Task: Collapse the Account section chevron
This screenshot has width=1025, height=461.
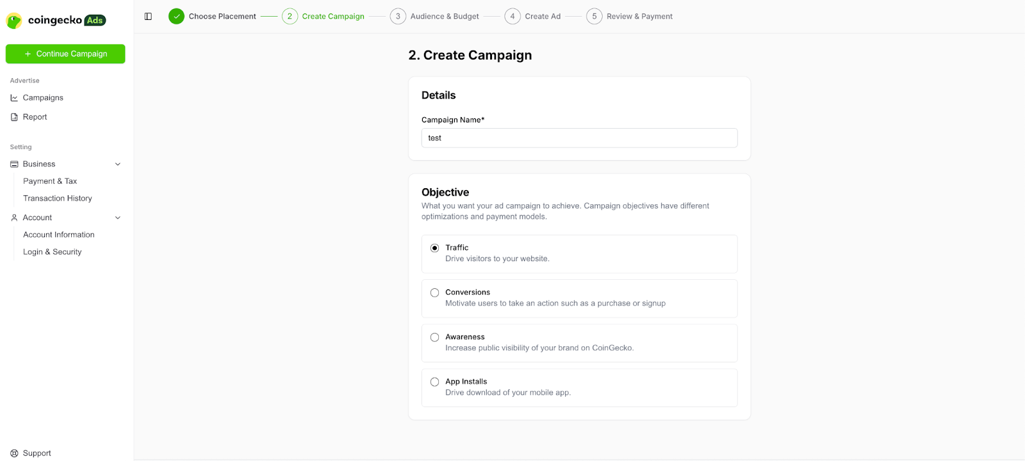Action: click(x=118, y=218)
